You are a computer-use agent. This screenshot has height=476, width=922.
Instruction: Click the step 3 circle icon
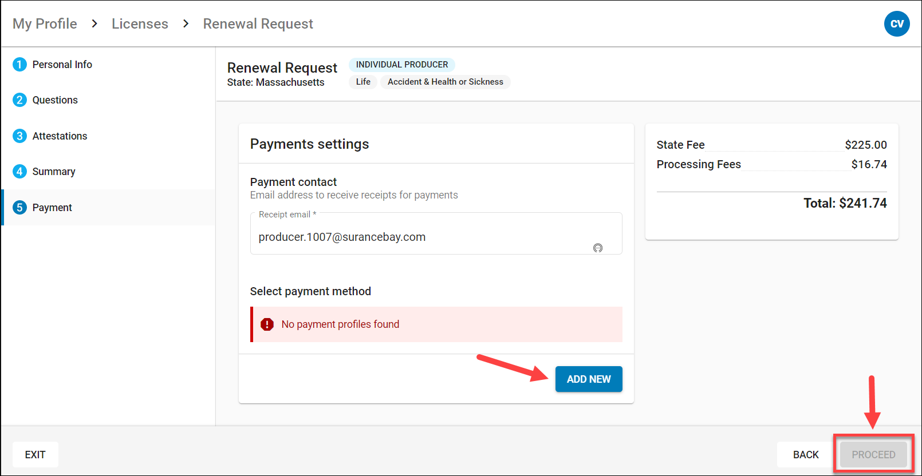[19, 136]
